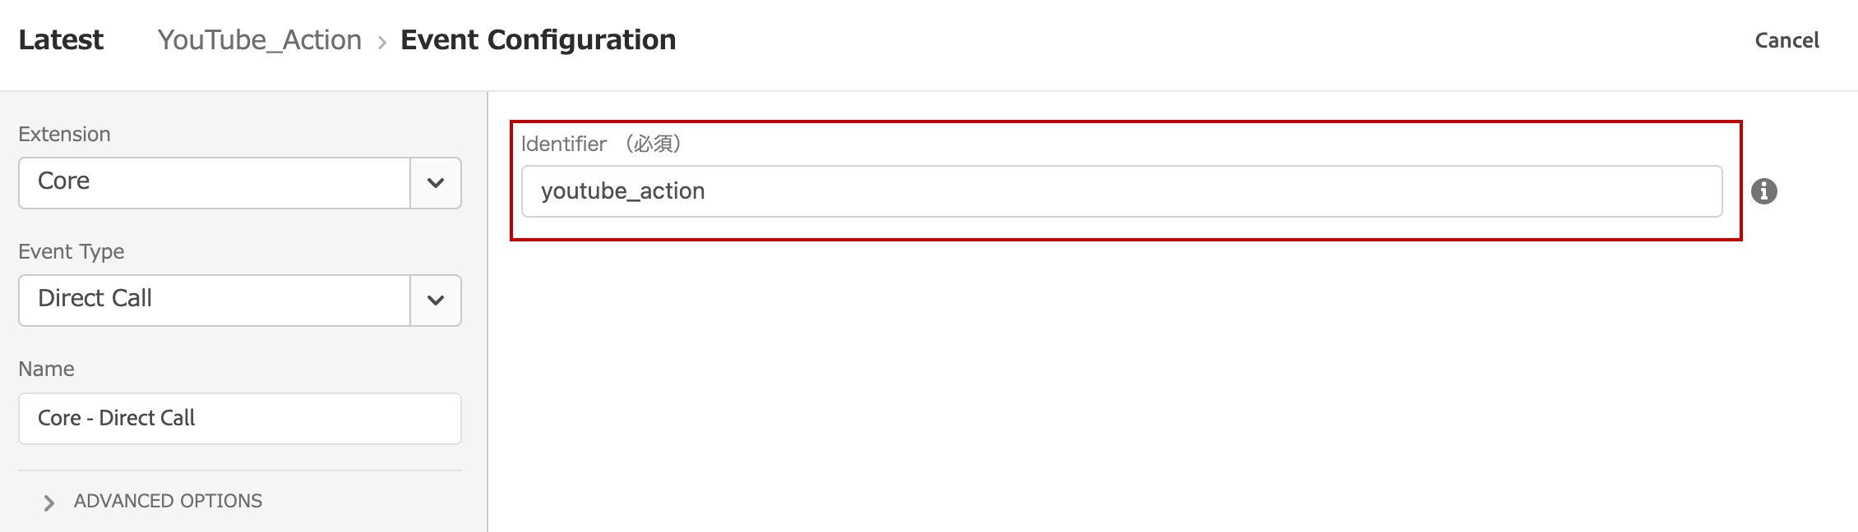Open the Event Type dropdown arrow
This screenshot has height=532, width=1858.
(x=436, y=300)
